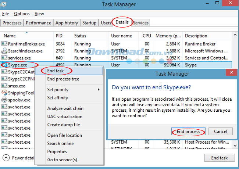Switch to the Services tab

pyautogui.click(x=141, y=23)
